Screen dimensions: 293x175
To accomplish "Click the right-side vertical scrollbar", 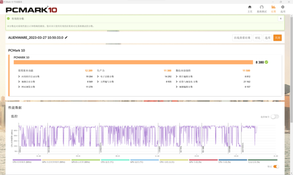I will coord(291,69).
